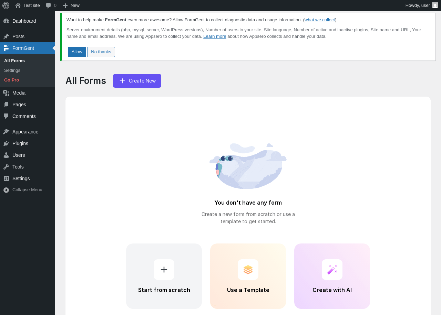The width and height of the screenshot is (441, 315).
Task: Open the Users menu
Action: (x=28, y=155)
